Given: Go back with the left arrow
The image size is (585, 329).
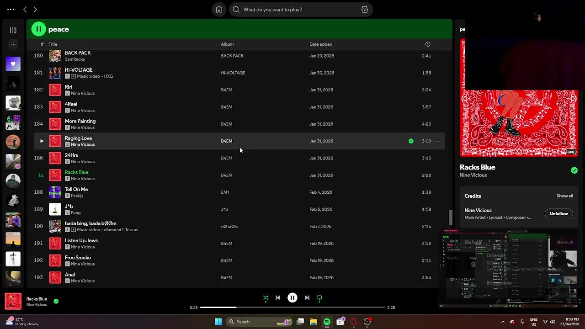Looking at the screenshot, I should click(x=25, y=9).
